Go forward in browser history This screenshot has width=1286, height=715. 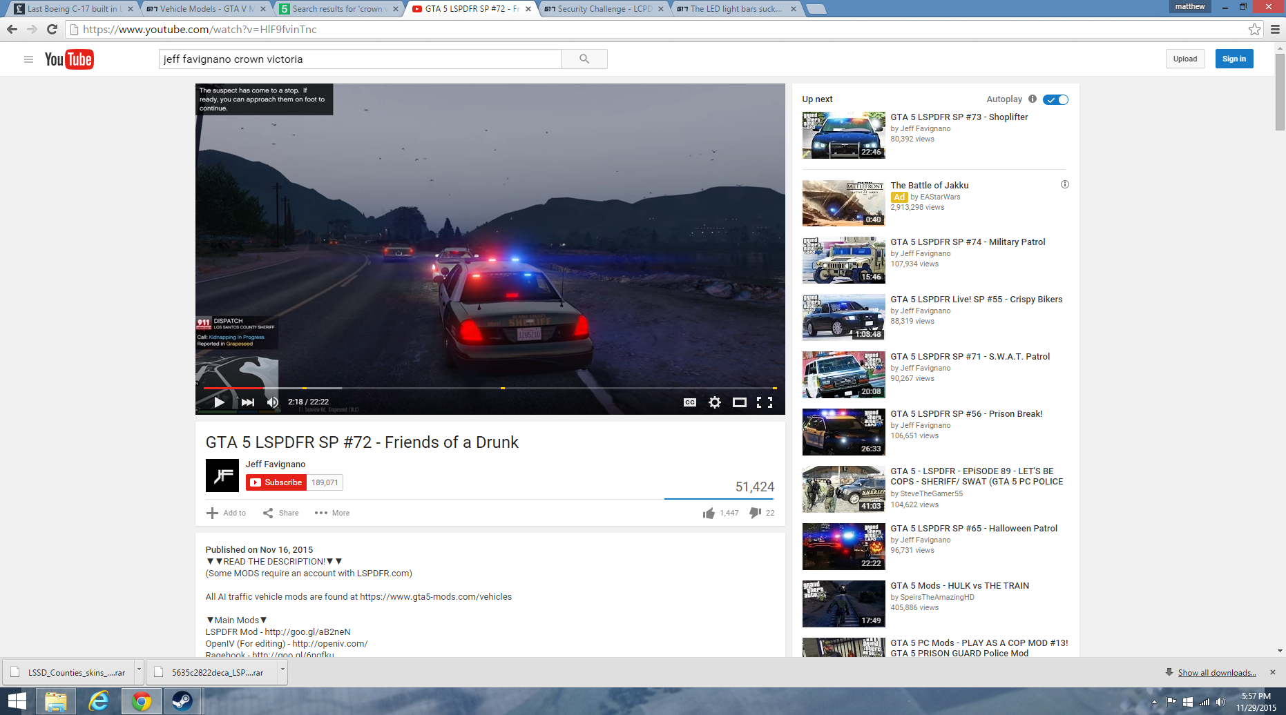pos(32,29)
